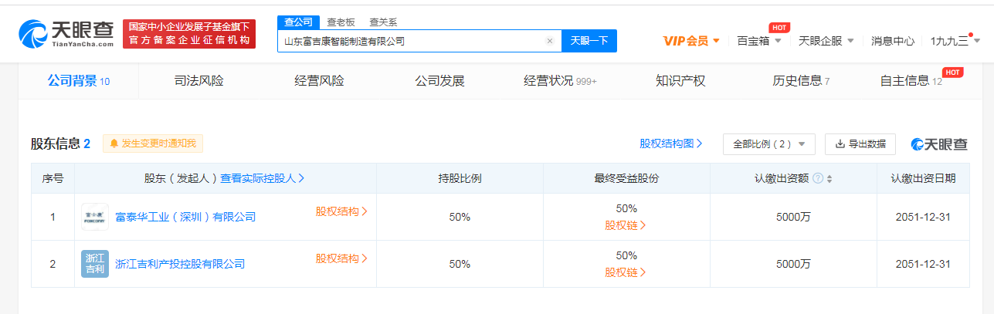The image size is (994, 314).
Task: Expand the 百宝箱 dropdown menu
Action: click(x=759, y=41)
